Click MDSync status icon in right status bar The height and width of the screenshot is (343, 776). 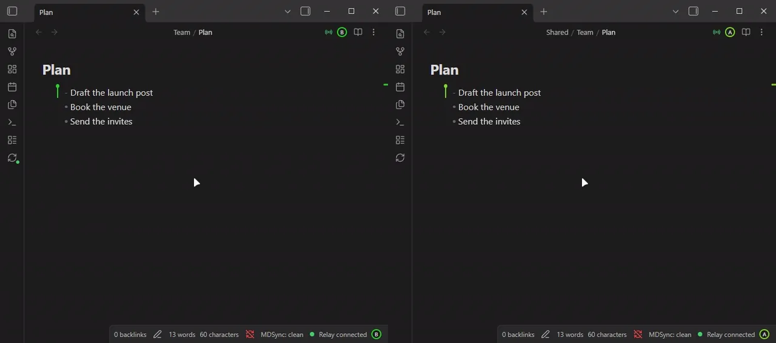click(x=638, y=335)
